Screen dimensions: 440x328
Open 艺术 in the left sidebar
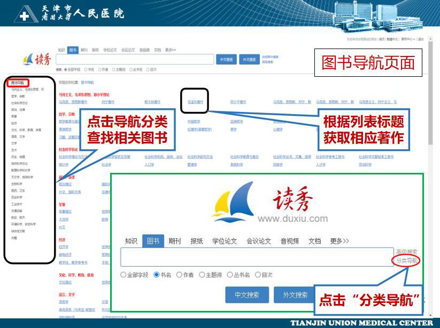tap(14, 150)
